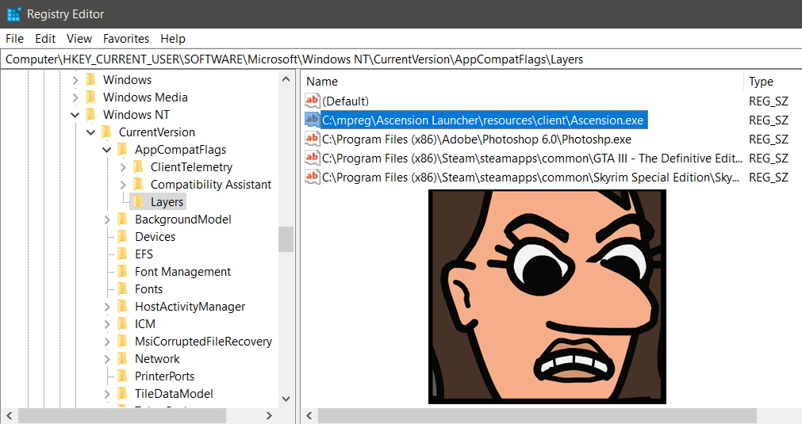The width and height of the screenshot is (802, 424).
Task: Click the angry face cartoon image
Action: tap(547, 296)
